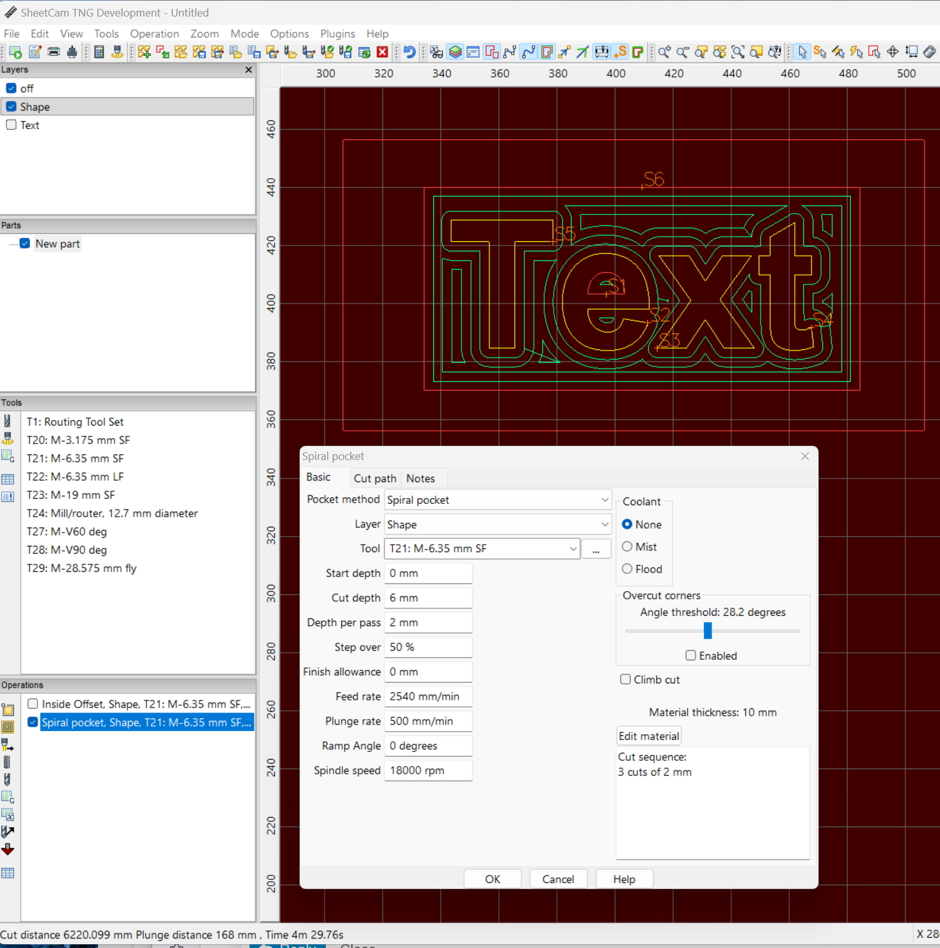Open the Plugins menu
940x948 pixels.
tap(337, 34)
